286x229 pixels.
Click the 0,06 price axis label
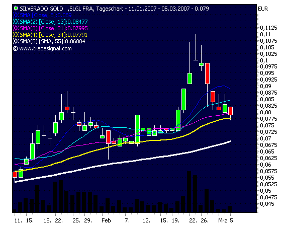coord(265,165)
